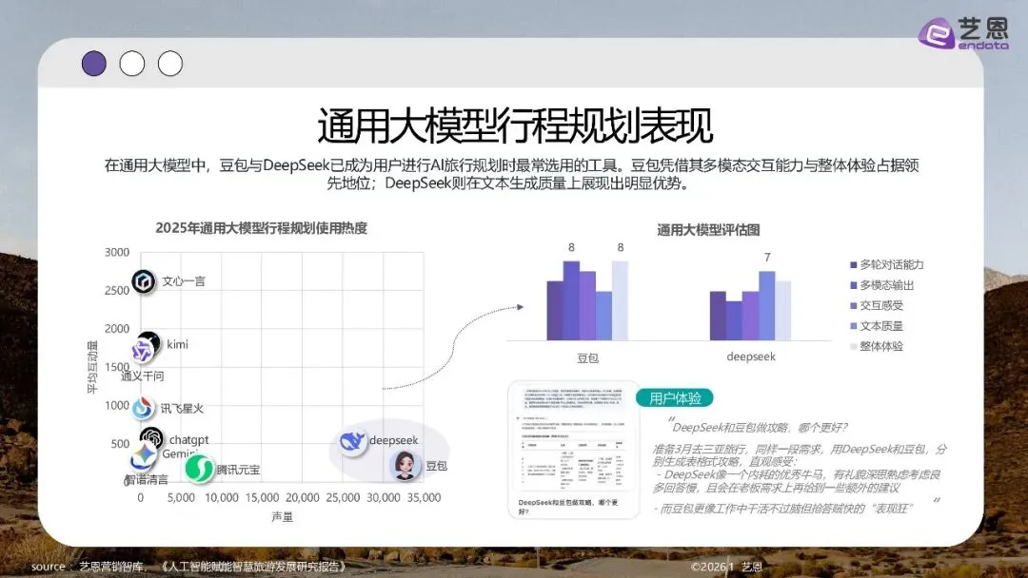Click the 多轮对话能力 legend swatch

coord(854,265)
